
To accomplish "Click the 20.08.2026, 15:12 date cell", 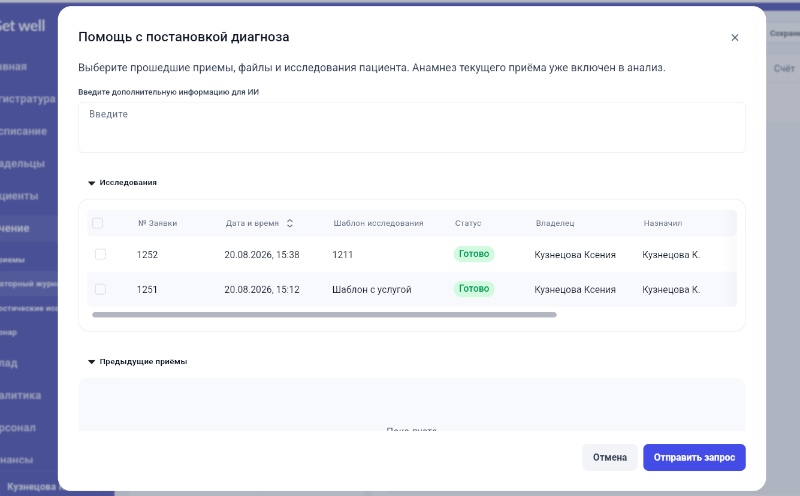I will (262, 289).
